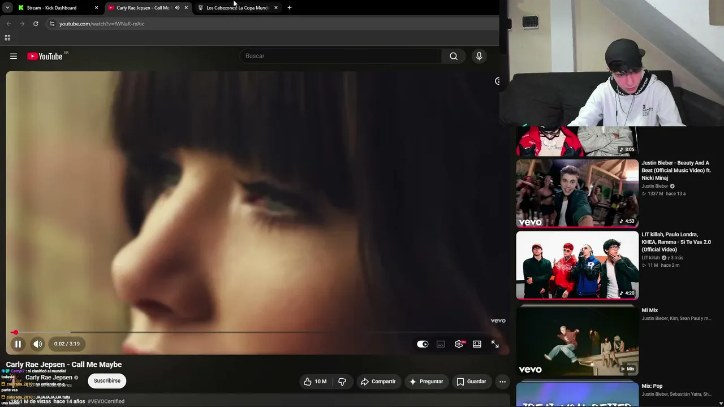Expand the tab search dropdown

(x=7, y=8)
